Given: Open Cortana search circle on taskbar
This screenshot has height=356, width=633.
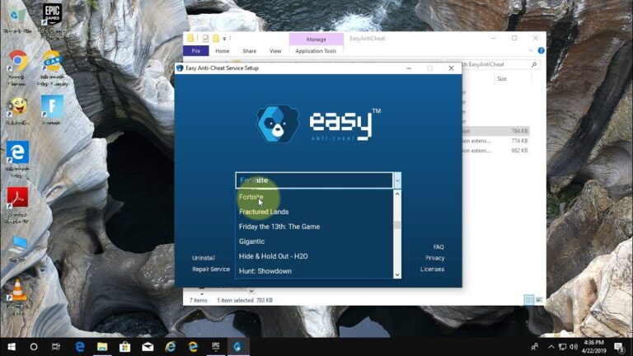Looking at the screenshot, I should coord(34,347).
